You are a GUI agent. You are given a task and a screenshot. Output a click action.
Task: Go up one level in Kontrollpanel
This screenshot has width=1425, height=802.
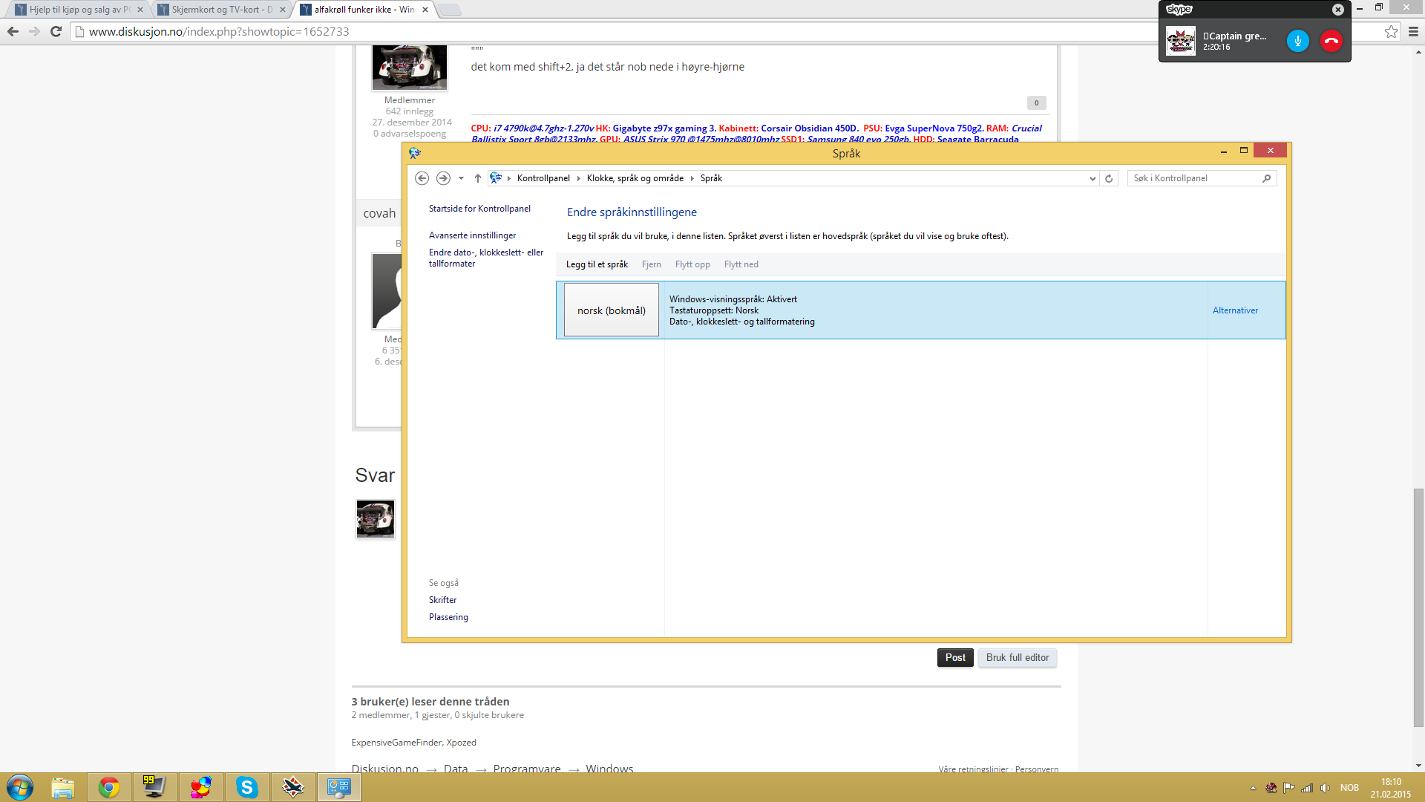pos(478,178)
